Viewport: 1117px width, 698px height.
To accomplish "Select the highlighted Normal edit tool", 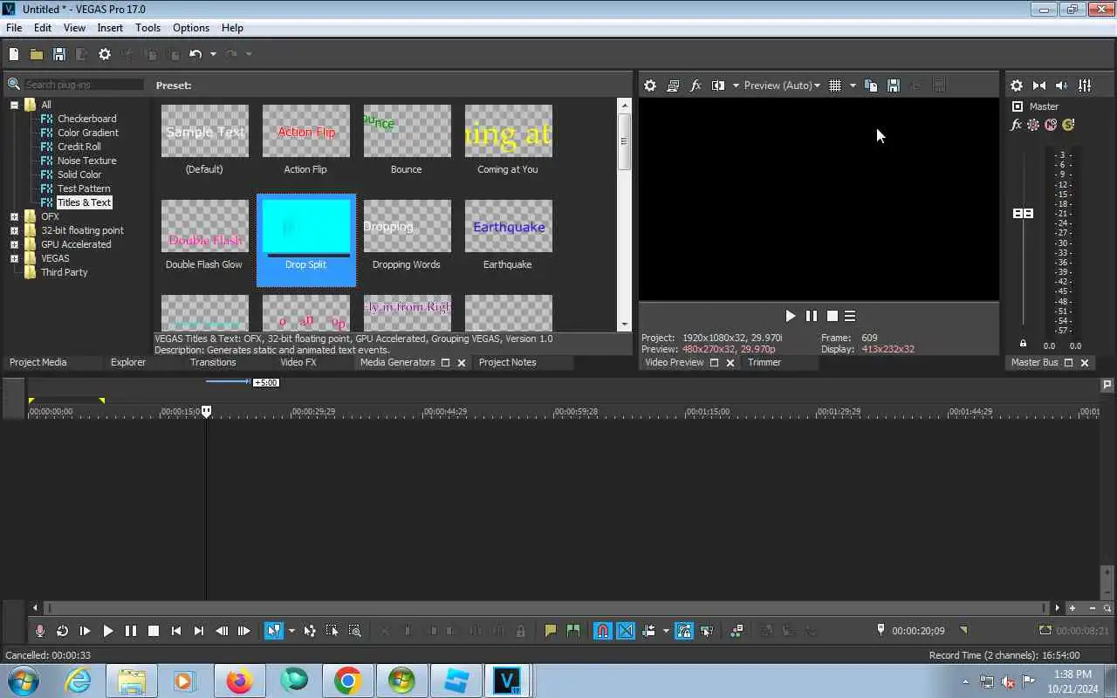I will (274, 631).
